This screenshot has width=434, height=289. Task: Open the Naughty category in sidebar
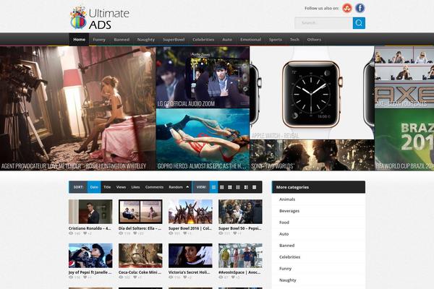pos(288,280)
